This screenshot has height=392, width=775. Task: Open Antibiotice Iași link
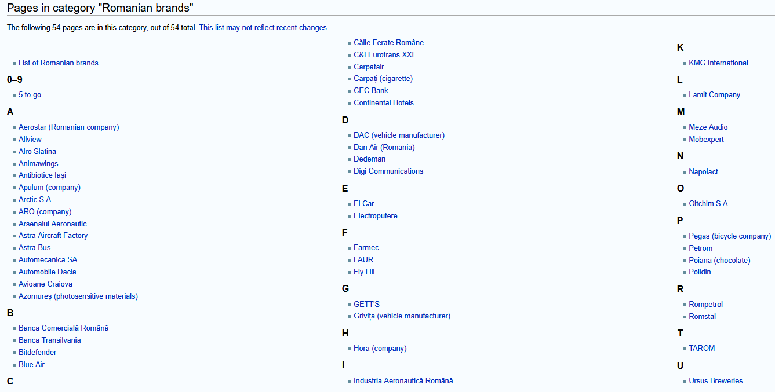point(42,175)
